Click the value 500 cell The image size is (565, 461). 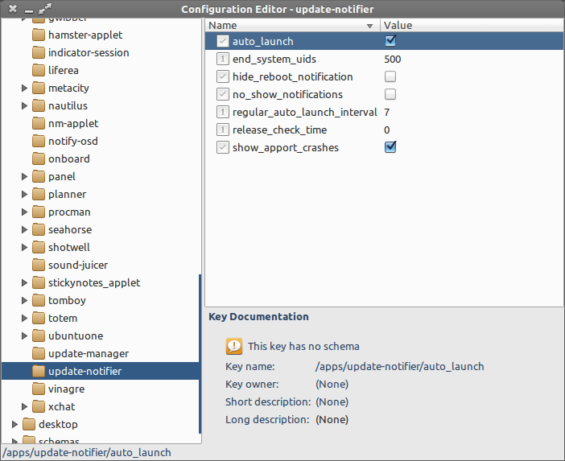pos(393,59)
